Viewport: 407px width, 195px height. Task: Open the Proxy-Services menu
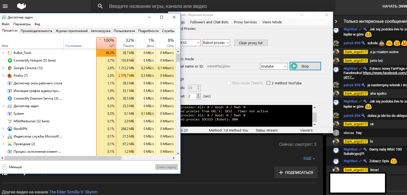(245, 22)
